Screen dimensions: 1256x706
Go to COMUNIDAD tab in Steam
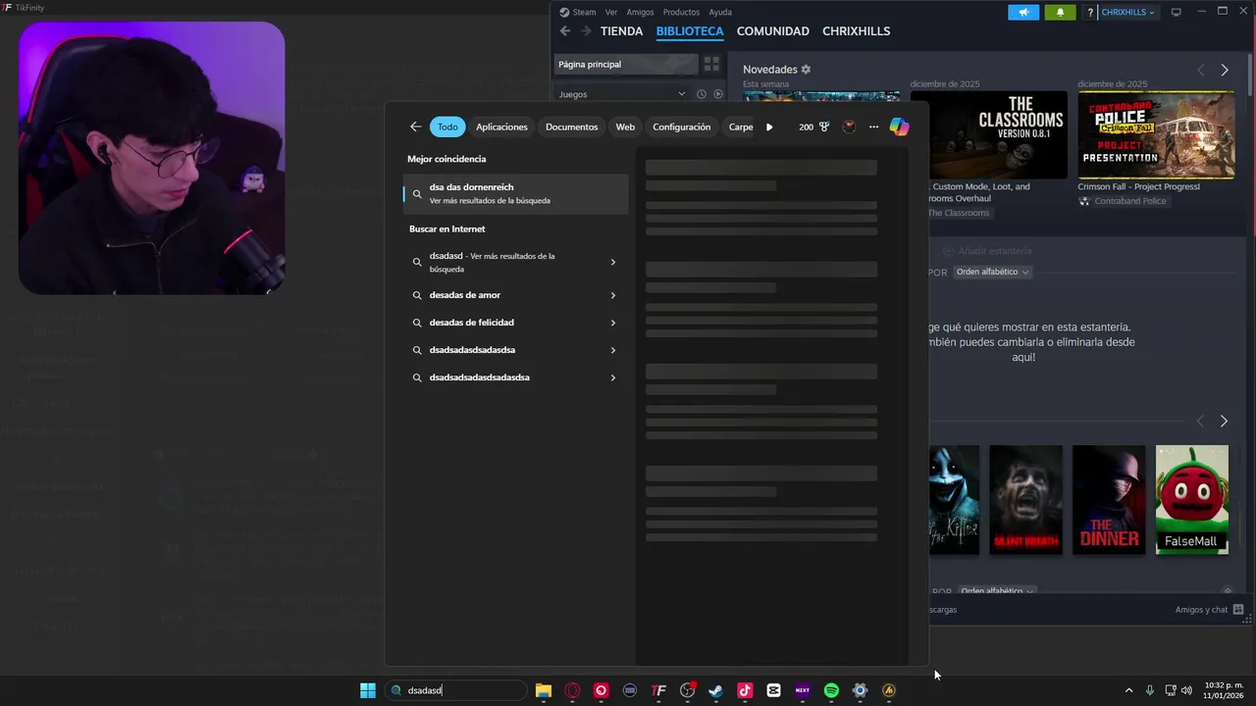pyautogui.click(x=773, y=31)
